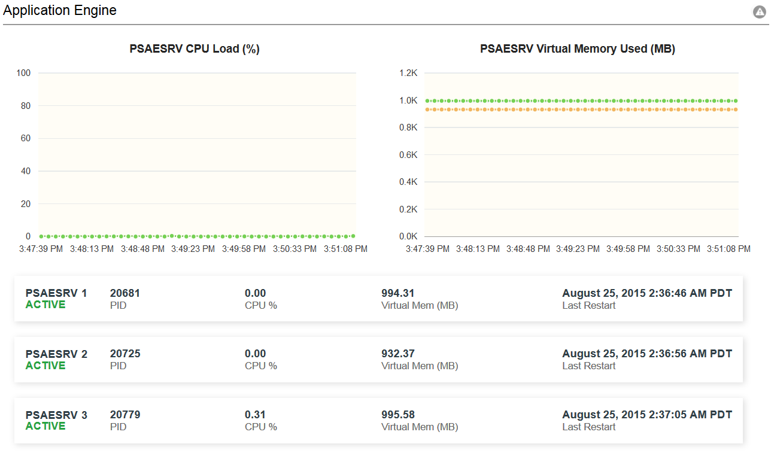Click the 0.6K axis label on memory chart
The width and height of the screenshot is (771, 453).
coord(408,155)
